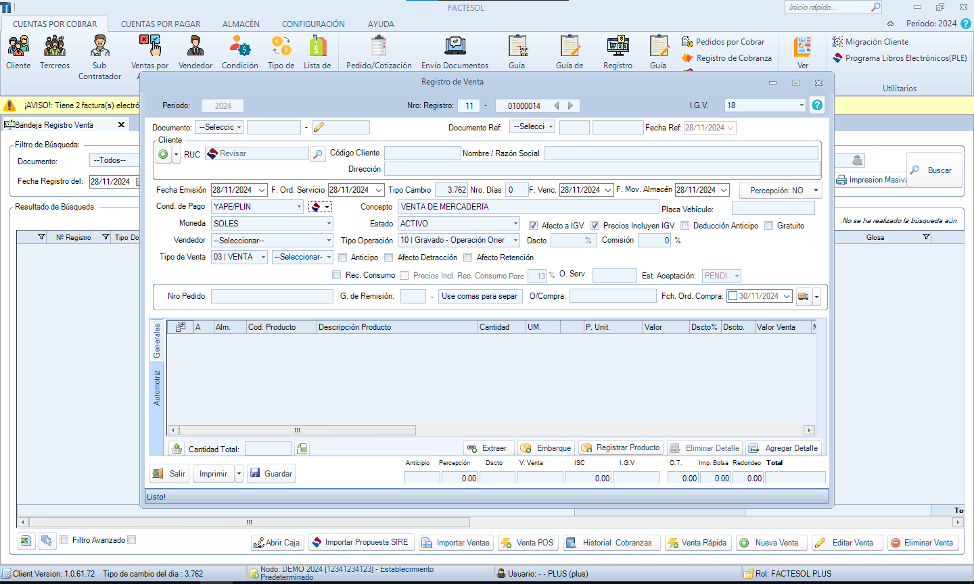Click the pencil icon next to Documento
The width and height of the screenshot is (974, 584).
point(319,128)
